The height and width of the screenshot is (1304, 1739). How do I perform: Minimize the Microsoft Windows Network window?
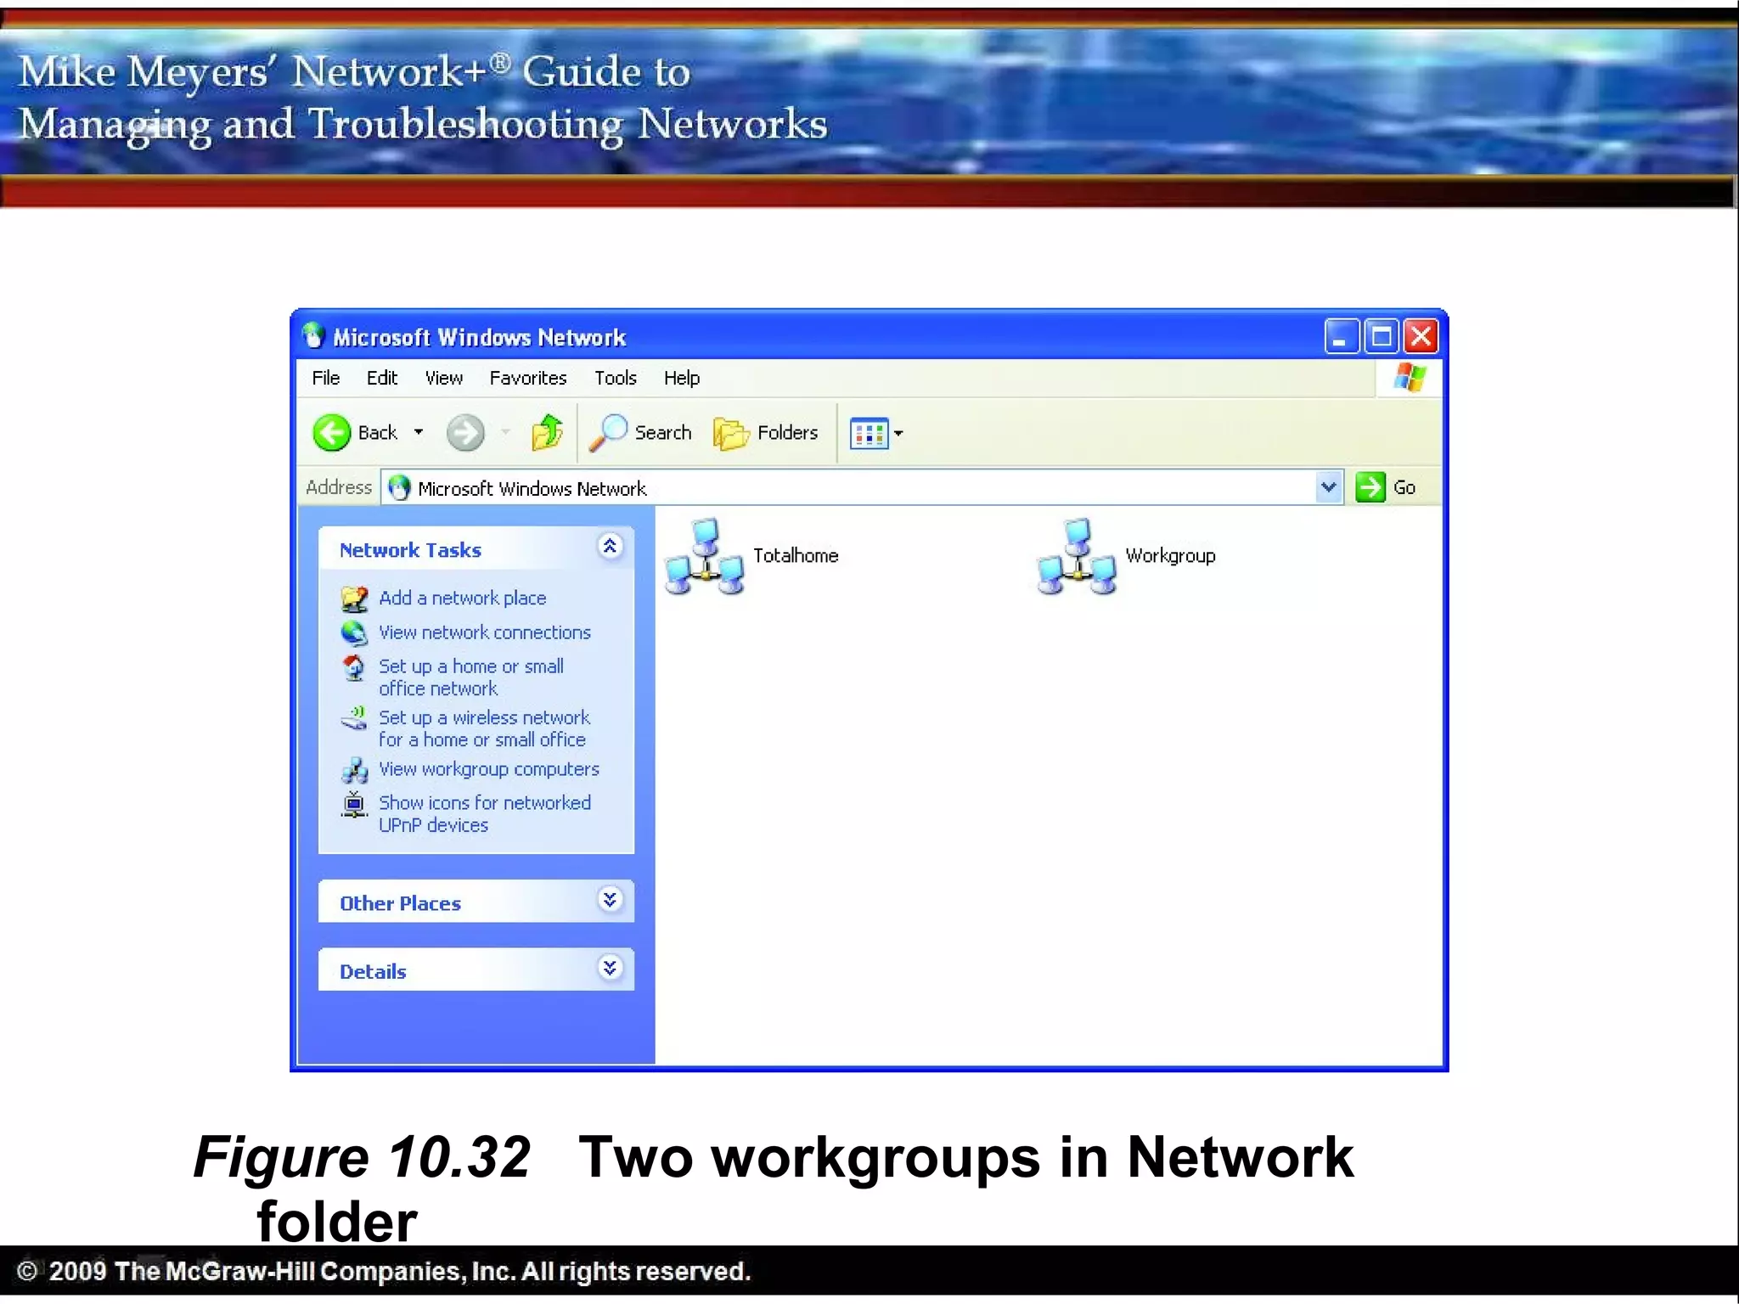coord(1341,337)
